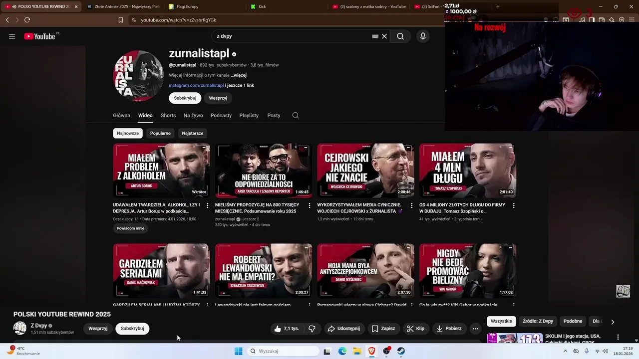Open the Złote Antosie 2025 tab
The height and width of the screenshot is (359, 639).
[123, 6]
